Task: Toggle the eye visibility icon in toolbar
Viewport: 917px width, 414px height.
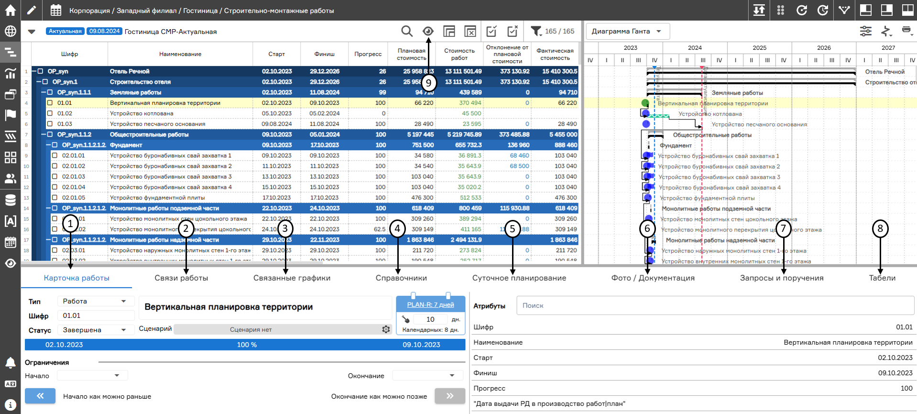Action: pyautogui.click(x=428, y=31)
